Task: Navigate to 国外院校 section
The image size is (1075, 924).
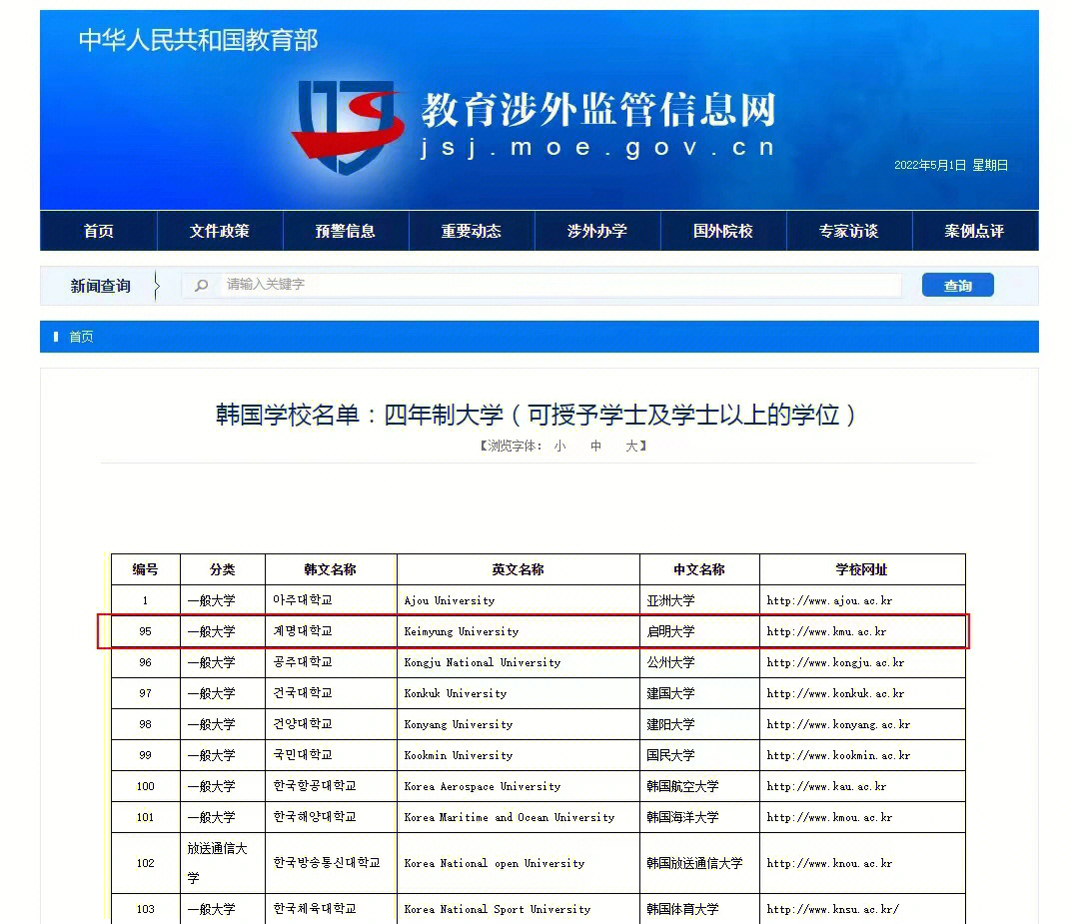Action: (x=722, y=231)
